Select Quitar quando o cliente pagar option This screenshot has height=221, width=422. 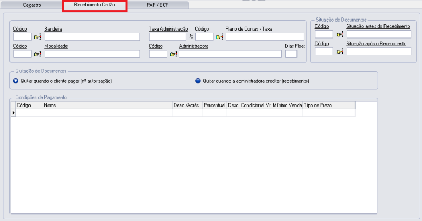tap(16, 81)
